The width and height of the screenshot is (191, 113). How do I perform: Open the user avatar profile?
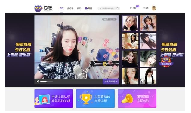[154, 8]
